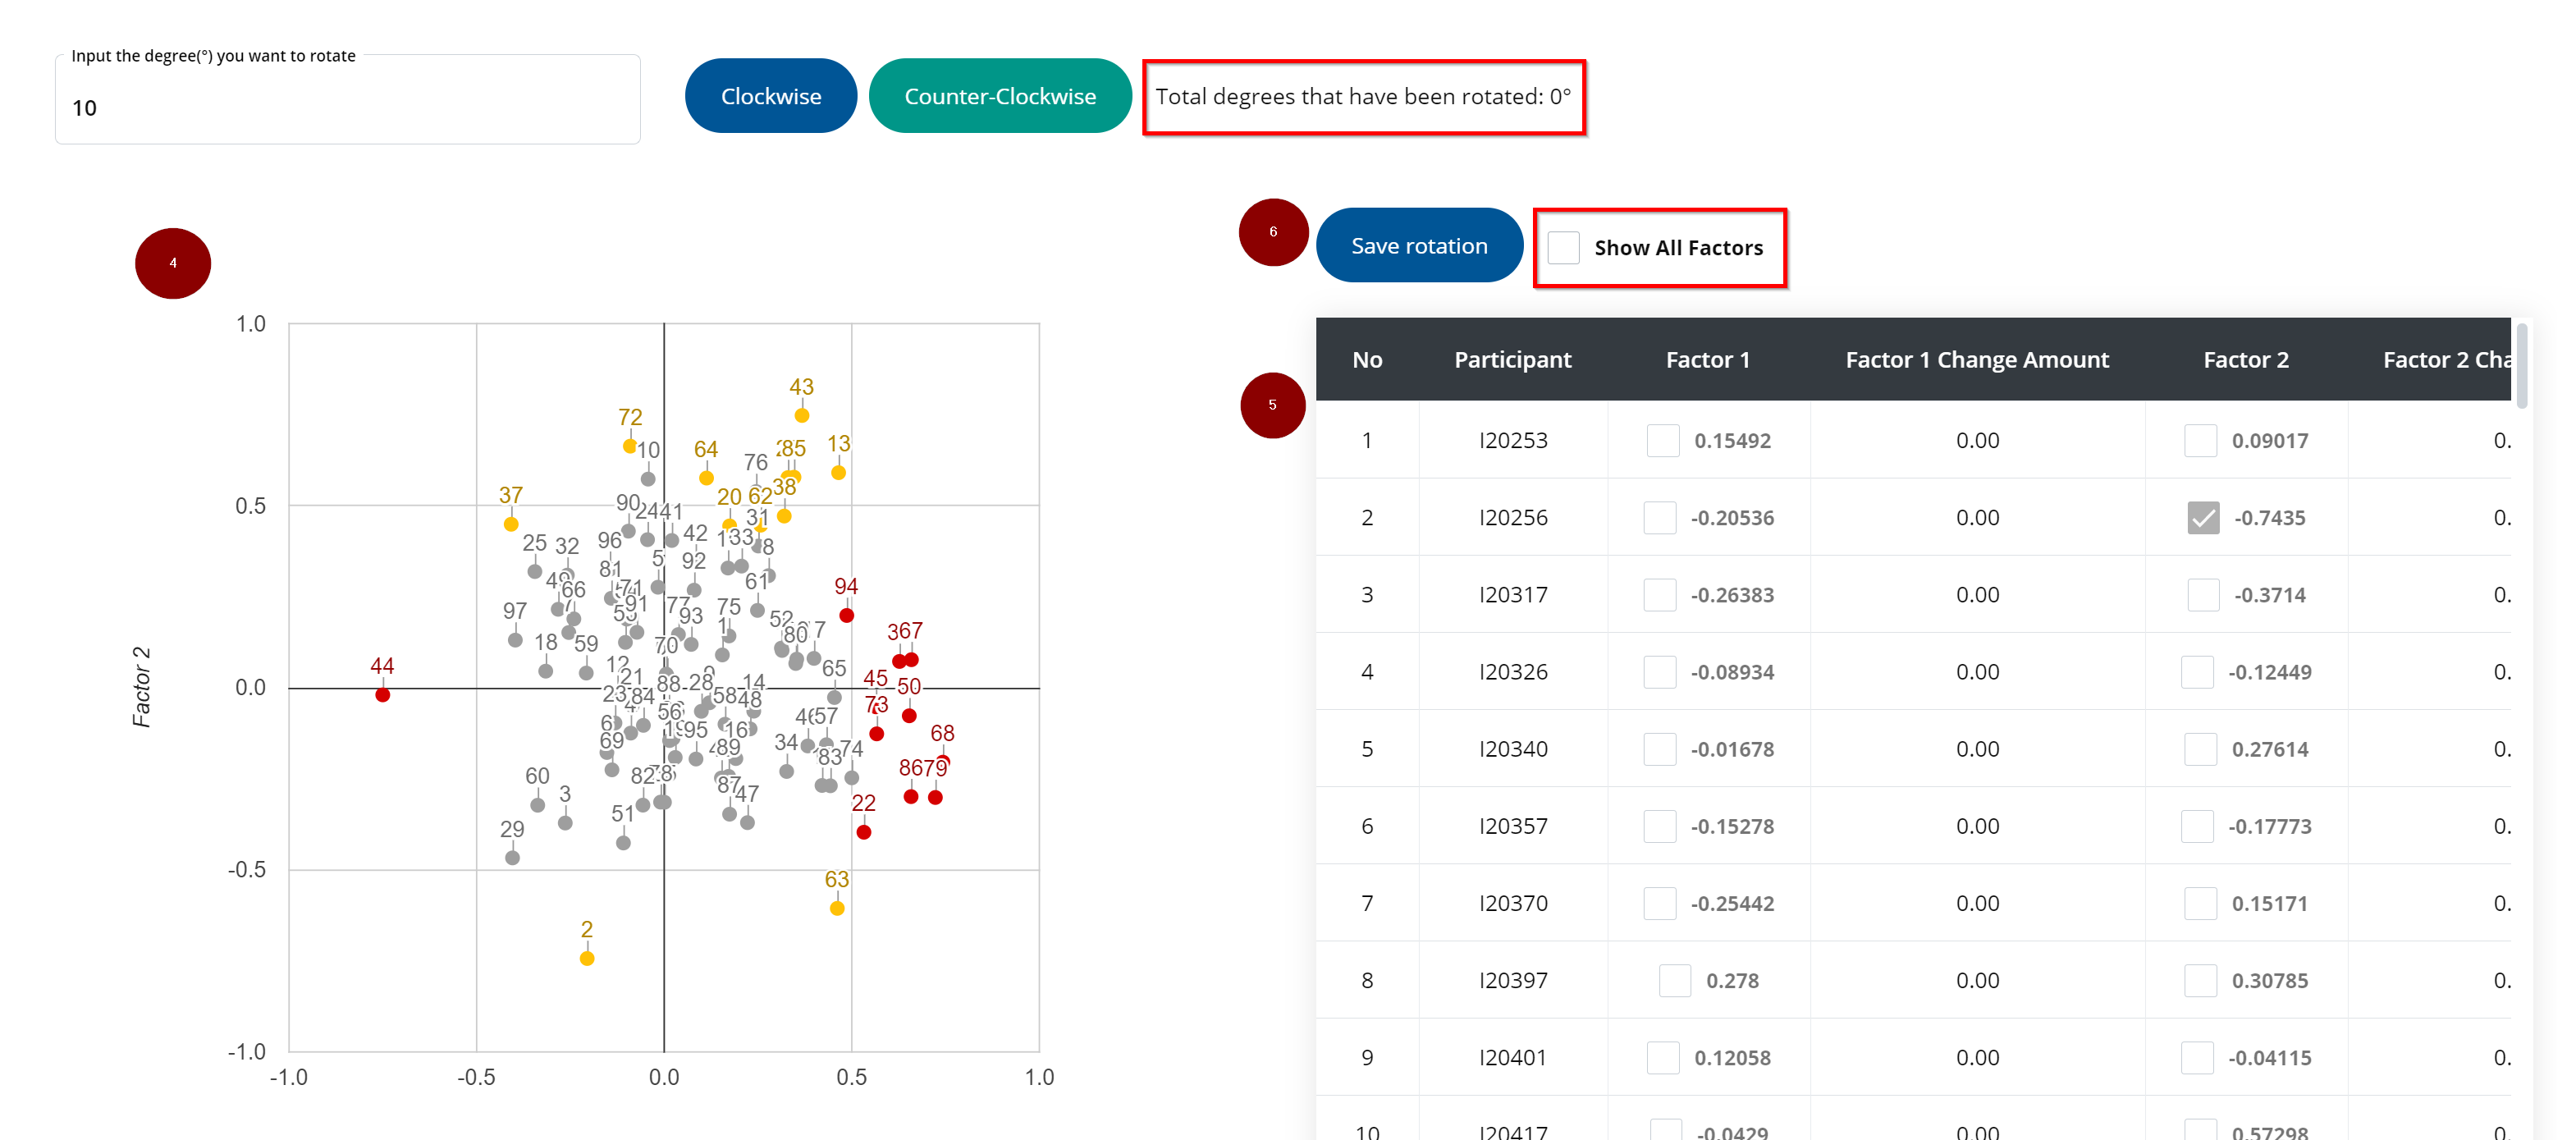Click the total degrees rotated status text
The width and height of the screenshot is (2576, 1140).
tap(1362, 97)
